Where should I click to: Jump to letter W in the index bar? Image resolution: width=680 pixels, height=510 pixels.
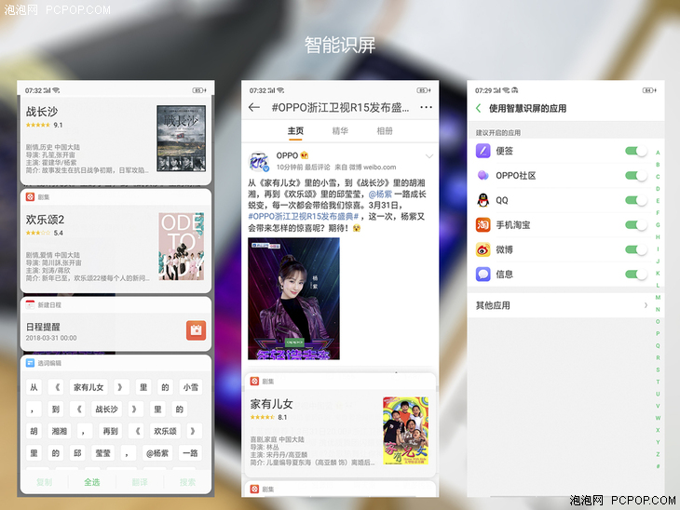pyautogui.click(x=658, y=418)
